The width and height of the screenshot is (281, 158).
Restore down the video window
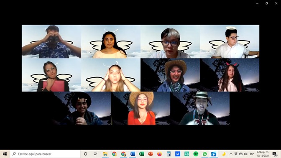pyautogui.click(x=267, y=3)
